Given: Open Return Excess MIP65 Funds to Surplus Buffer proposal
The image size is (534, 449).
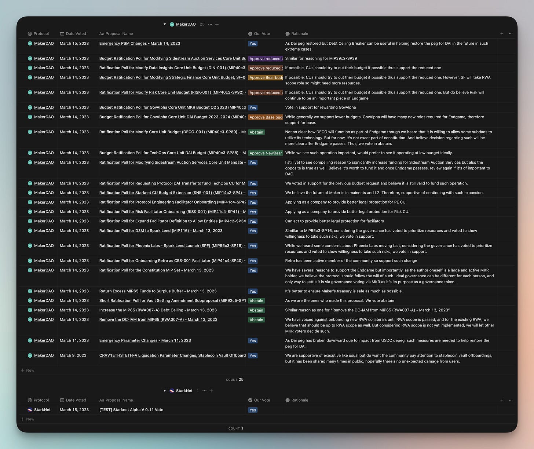Looking at the screenshot, I should click(x=158, y=291).
